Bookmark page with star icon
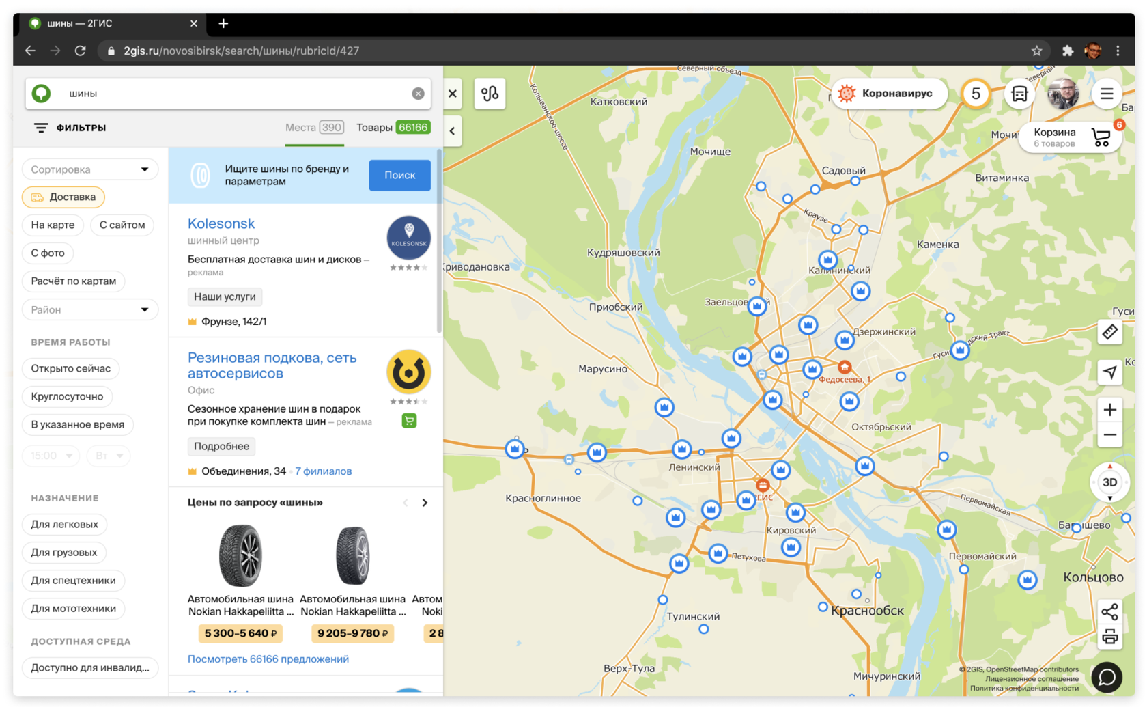Image resolution: width=1147 pixels, height=707 pixels. click(1036, 51)
